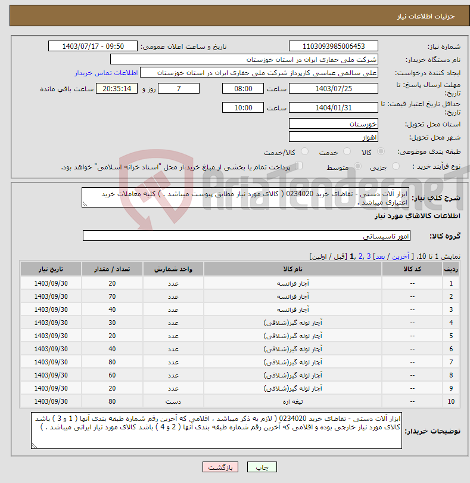Click آچار لوله گیر(شلاقی) in row 6

tap(292, 349)
